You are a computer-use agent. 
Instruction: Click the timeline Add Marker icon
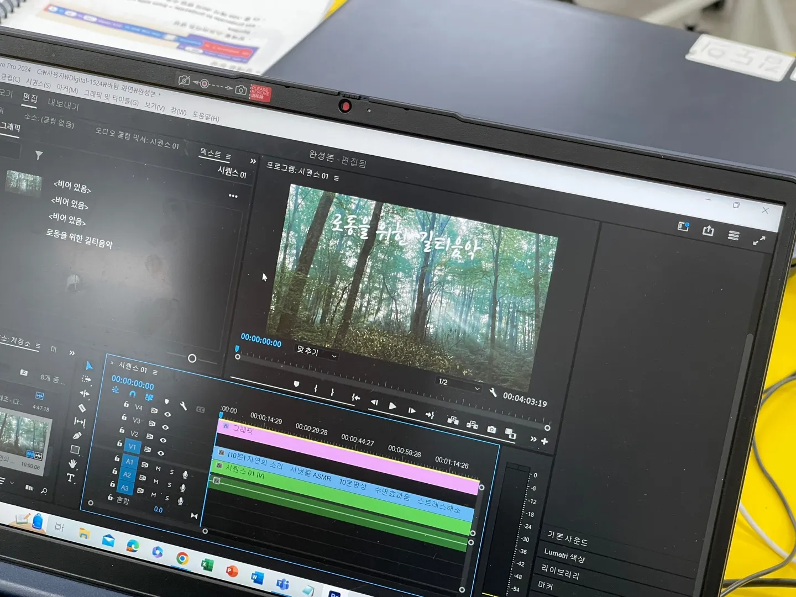click(x=166, y=401)
